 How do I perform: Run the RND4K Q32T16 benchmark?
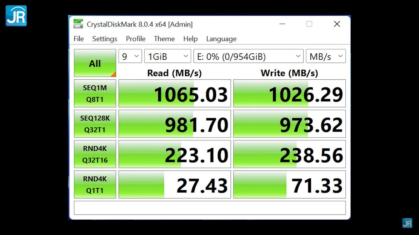(95, 154)
